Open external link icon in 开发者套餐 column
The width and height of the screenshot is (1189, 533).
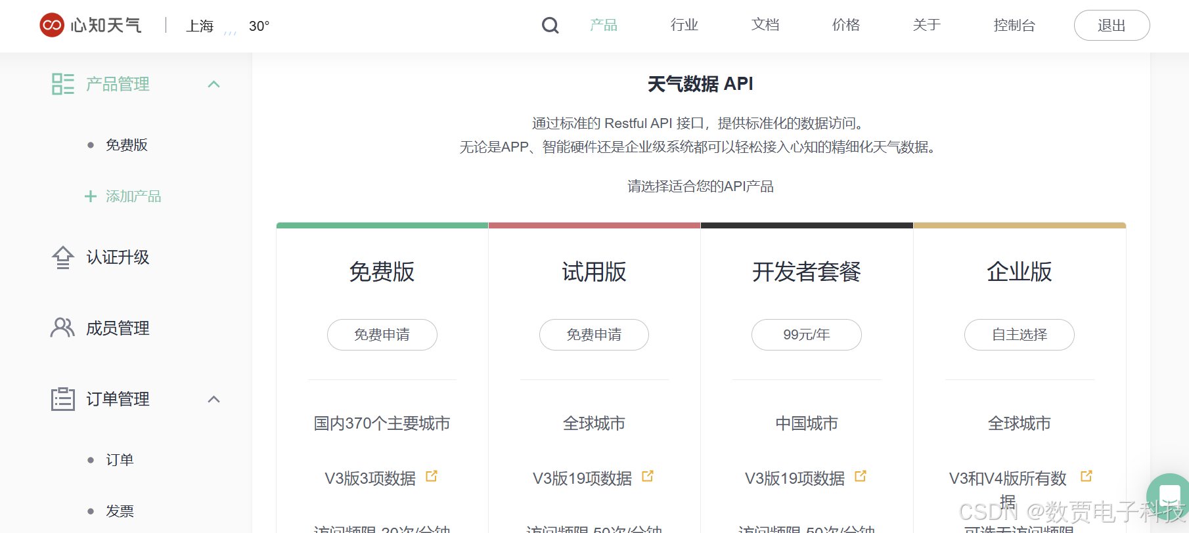click(x=861, y=477)
